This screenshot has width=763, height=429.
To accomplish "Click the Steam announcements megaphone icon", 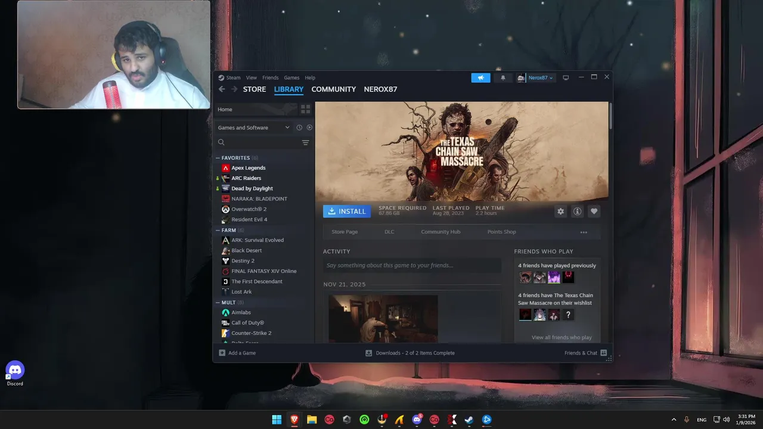I will [480, 77].
